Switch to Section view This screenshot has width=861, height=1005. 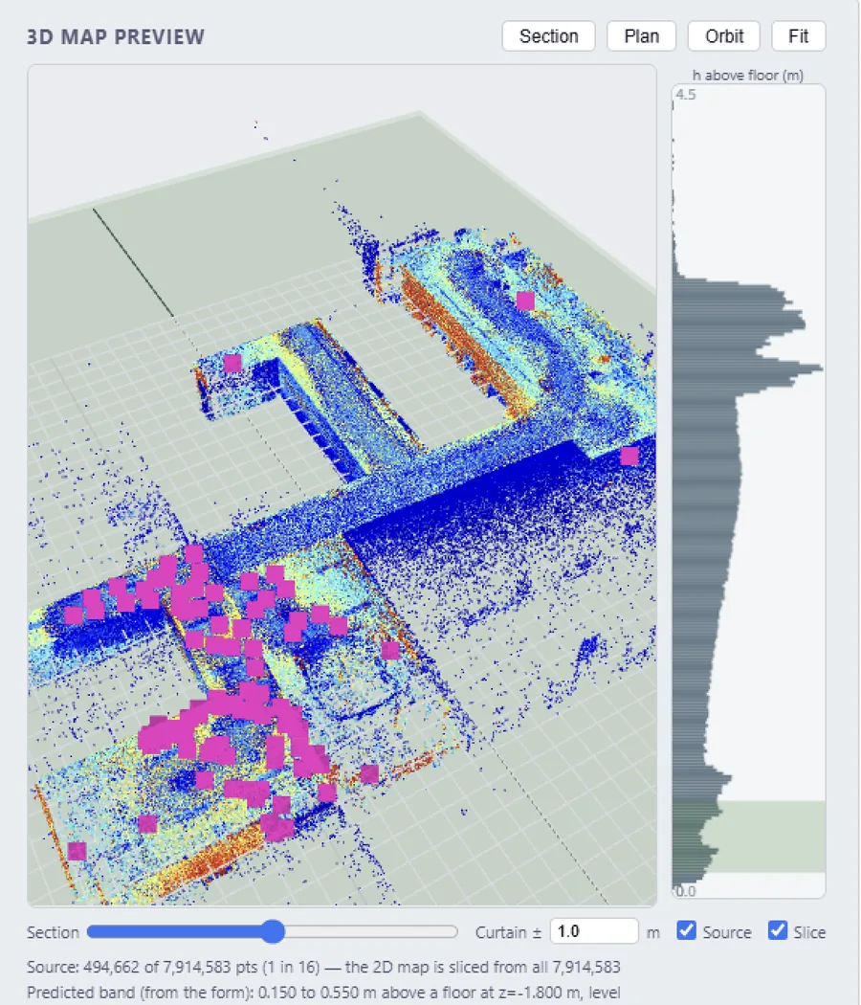coord(548,36)
